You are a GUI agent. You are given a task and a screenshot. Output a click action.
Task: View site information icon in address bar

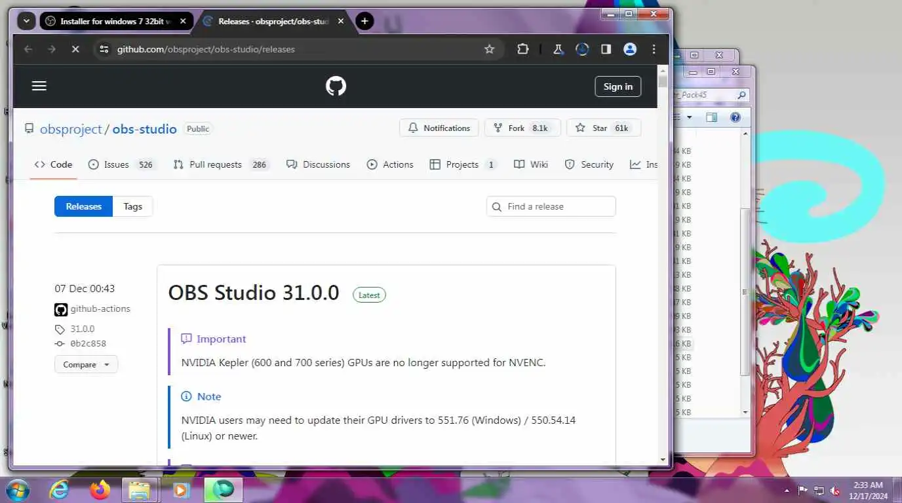[104, 49]
